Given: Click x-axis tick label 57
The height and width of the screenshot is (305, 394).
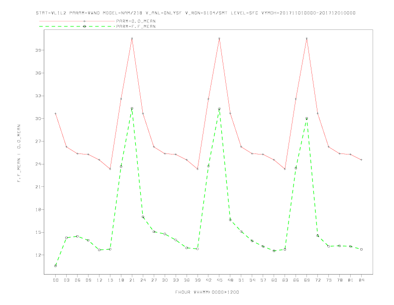Looking at the screenshot, I should (x=263, y=280).
